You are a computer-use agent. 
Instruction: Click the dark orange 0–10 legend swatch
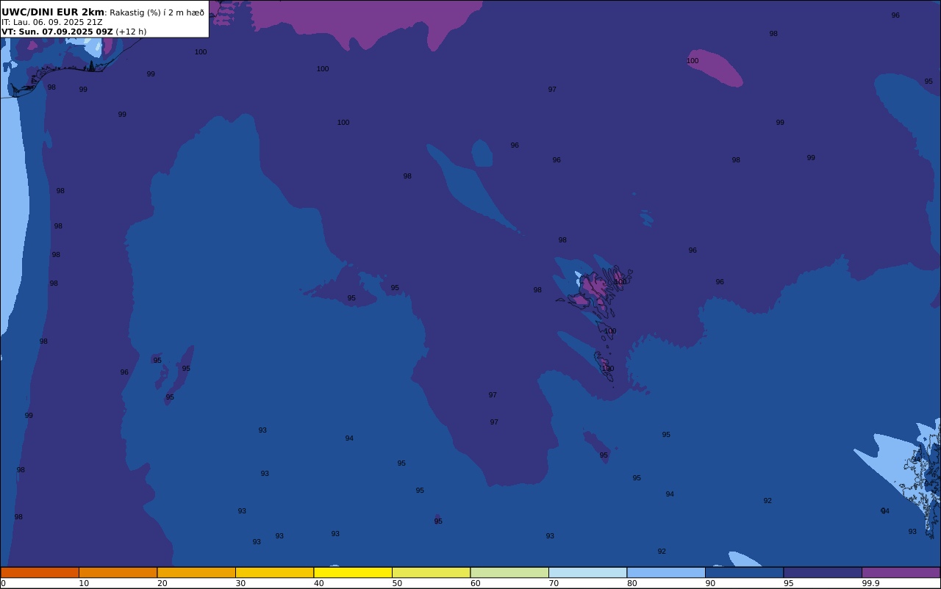point(40,572)
